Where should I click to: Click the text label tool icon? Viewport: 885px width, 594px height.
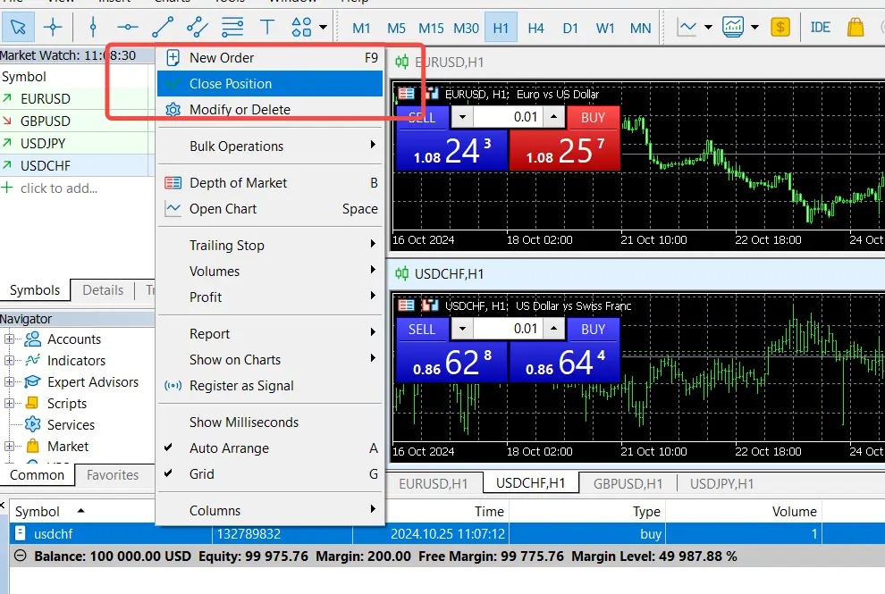(267, 27)
